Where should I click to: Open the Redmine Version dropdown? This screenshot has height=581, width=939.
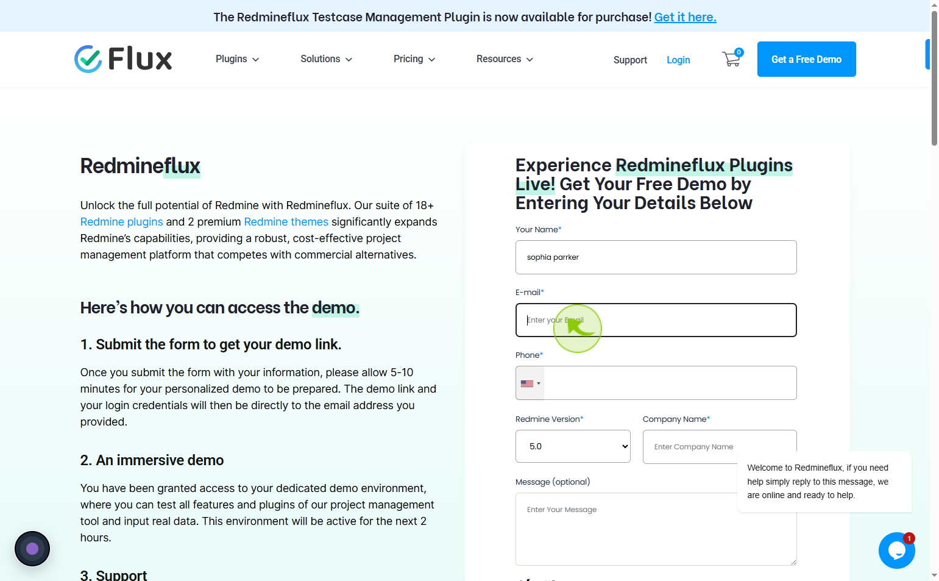coord(573,446)
